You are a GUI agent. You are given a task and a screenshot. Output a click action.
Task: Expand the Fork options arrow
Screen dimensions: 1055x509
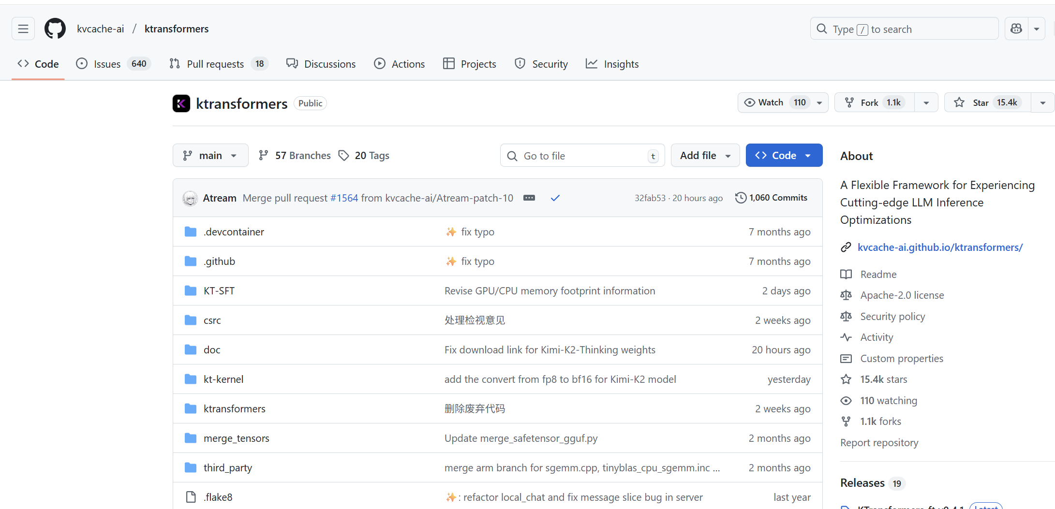(x=926, y=102)
